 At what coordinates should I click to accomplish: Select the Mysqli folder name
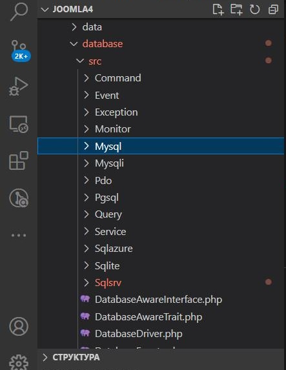click(x=109, y=163)
